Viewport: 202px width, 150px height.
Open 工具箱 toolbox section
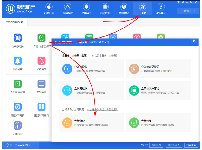click(x=142, y=9)
